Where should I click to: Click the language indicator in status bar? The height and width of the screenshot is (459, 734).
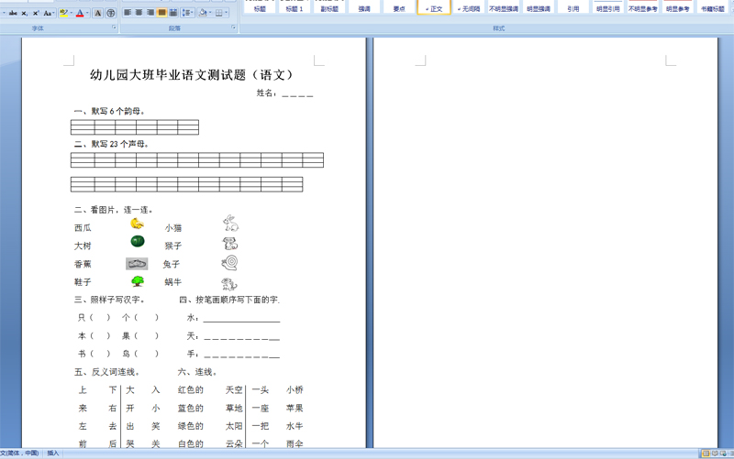[x=19, y=454]
